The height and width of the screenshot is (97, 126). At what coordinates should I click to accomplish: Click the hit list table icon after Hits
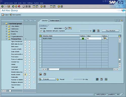click(97, 79)
